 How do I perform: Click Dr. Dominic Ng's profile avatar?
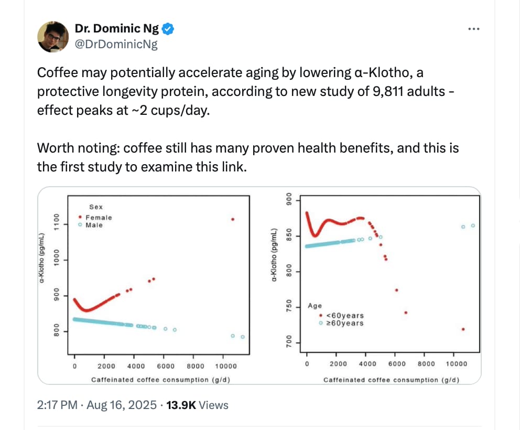52,37
